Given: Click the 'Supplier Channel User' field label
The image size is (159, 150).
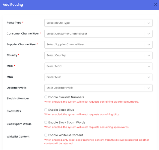Looking at the screenshot, I should 21,44.
